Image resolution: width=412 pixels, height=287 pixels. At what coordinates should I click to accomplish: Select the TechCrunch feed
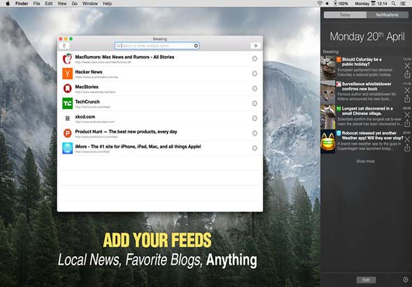[160, 103]
